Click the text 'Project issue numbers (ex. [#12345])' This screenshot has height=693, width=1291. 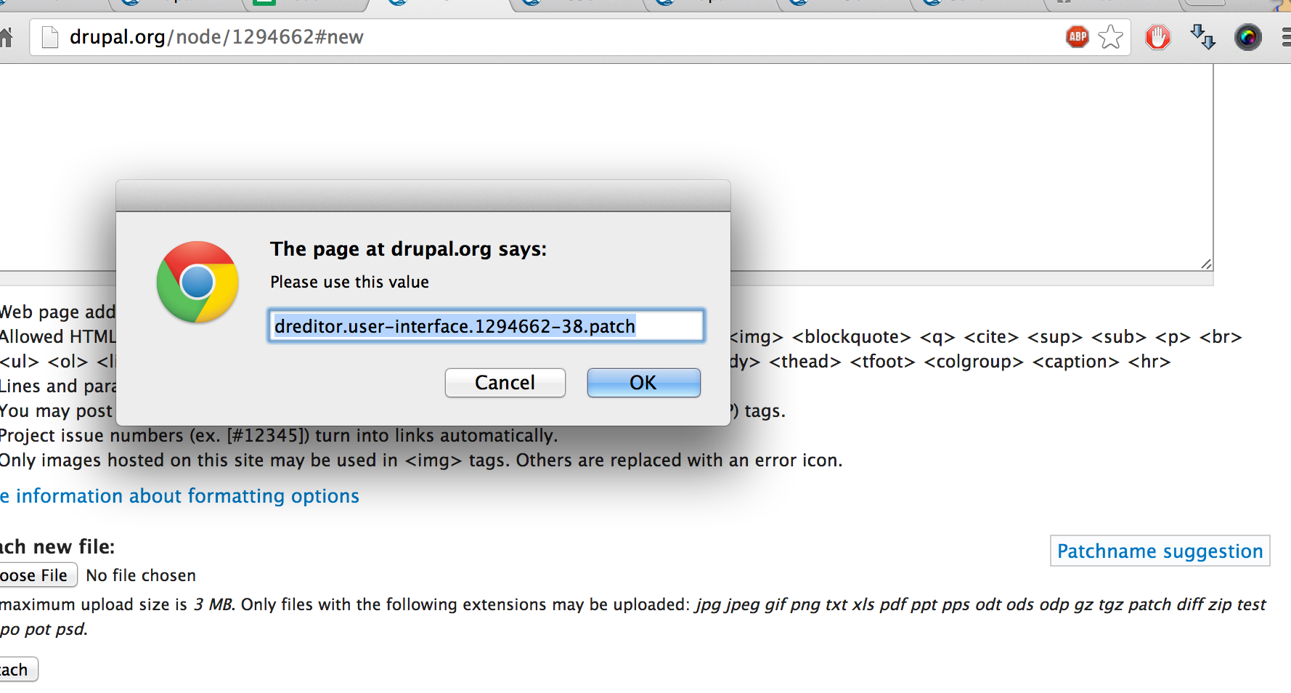(x=155, y=436)
